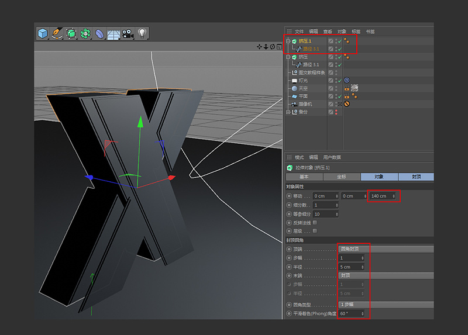Enable the 层级 checkbox
468x335 pixels.
tap(315, 231)
